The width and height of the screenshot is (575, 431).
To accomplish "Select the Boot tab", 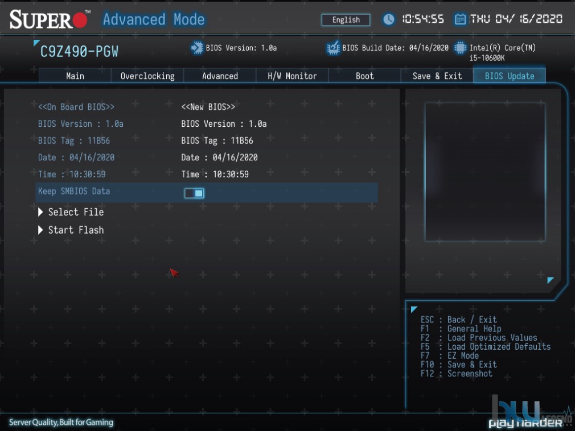I will coord(364,76).
